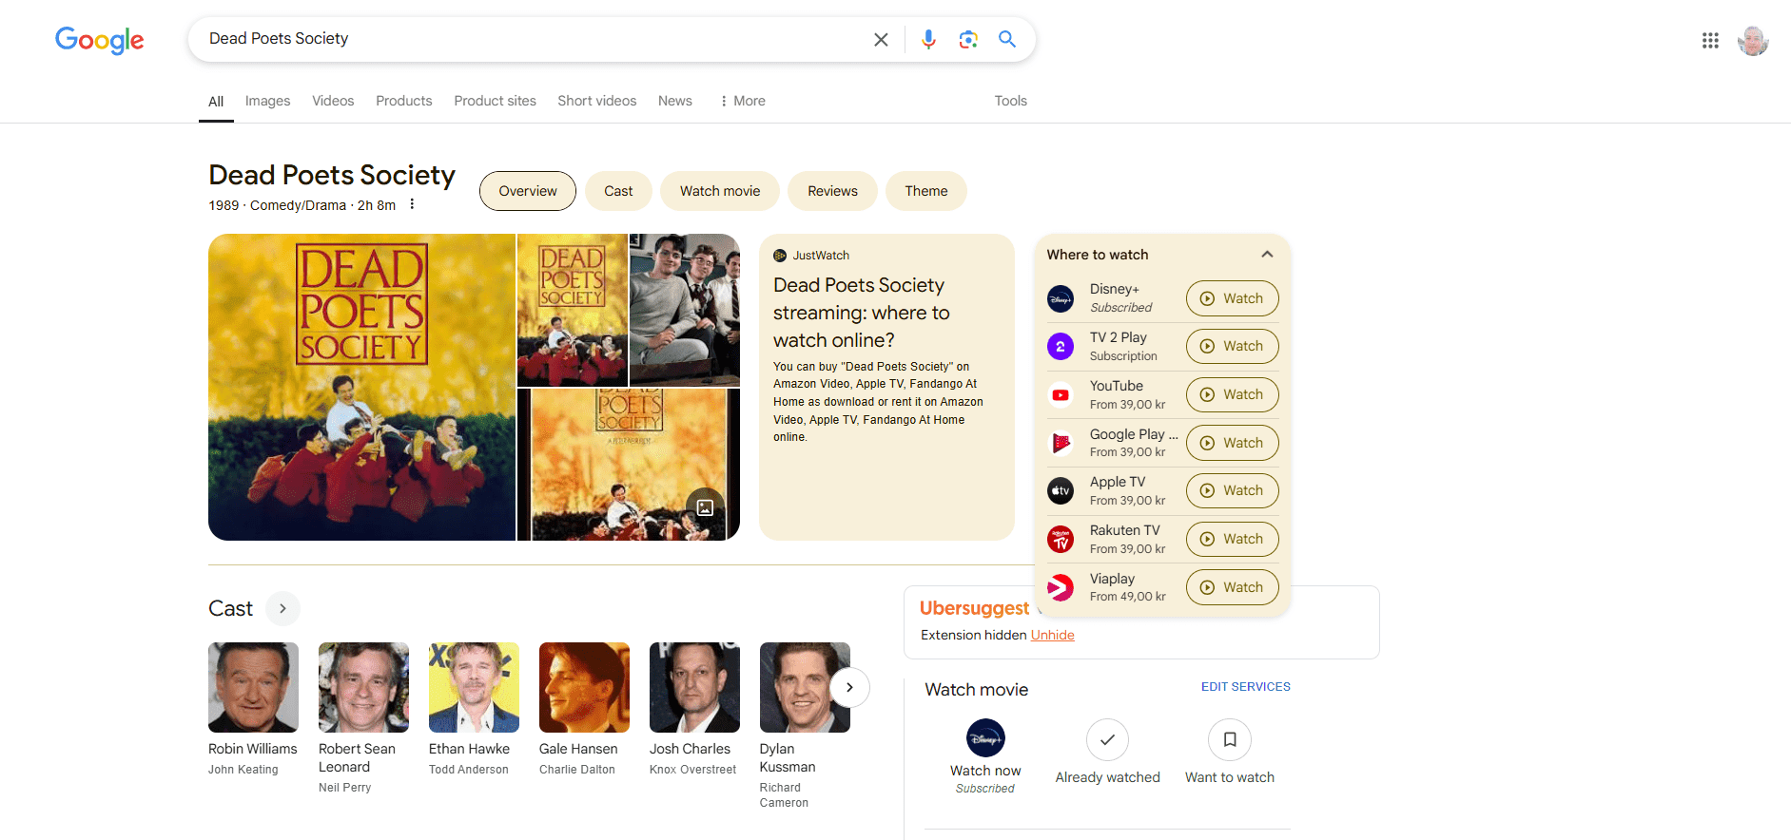The width and height of the screenshot is (1791, 840).
Task: Select the Cast chip
Action: pos(618,191)
